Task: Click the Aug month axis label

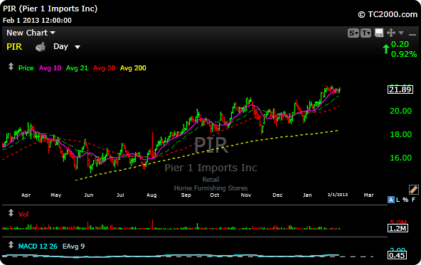Action: point(151,195)
